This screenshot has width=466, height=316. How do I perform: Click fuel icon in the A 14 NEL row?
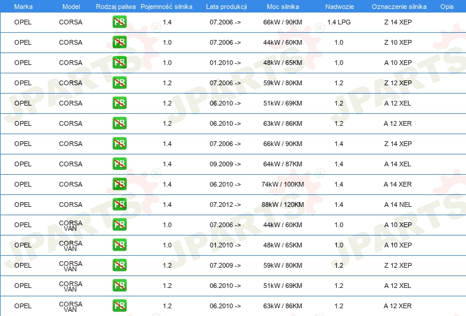tap(120, 205)
